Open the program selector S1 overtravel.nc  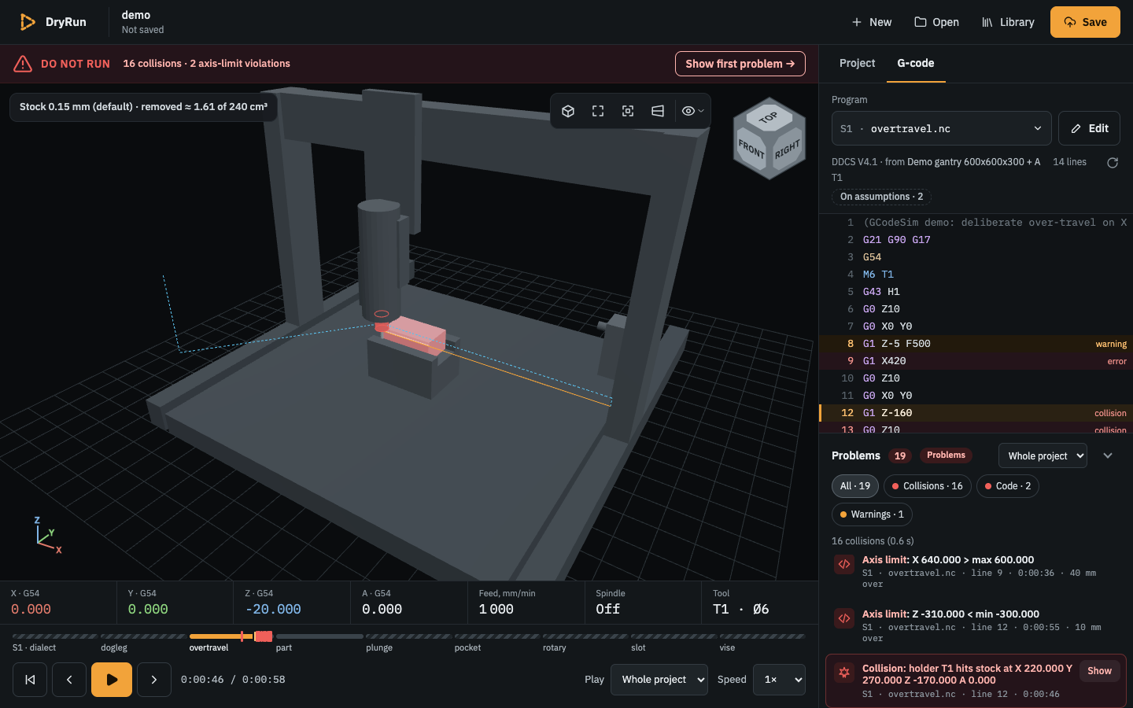(x=942, y=128)
